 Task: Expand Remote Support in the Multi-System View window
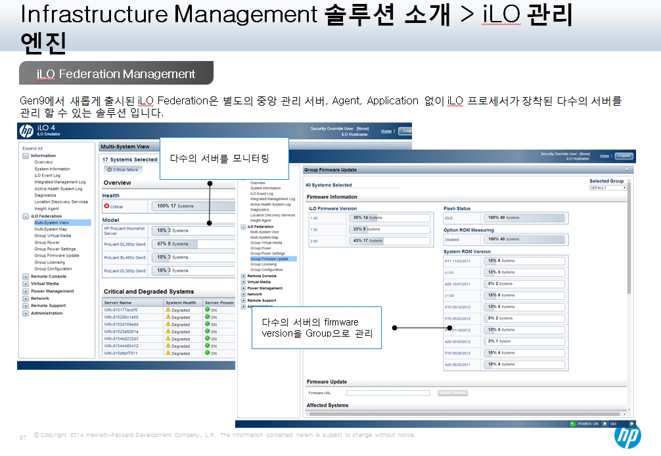point(26,306)
